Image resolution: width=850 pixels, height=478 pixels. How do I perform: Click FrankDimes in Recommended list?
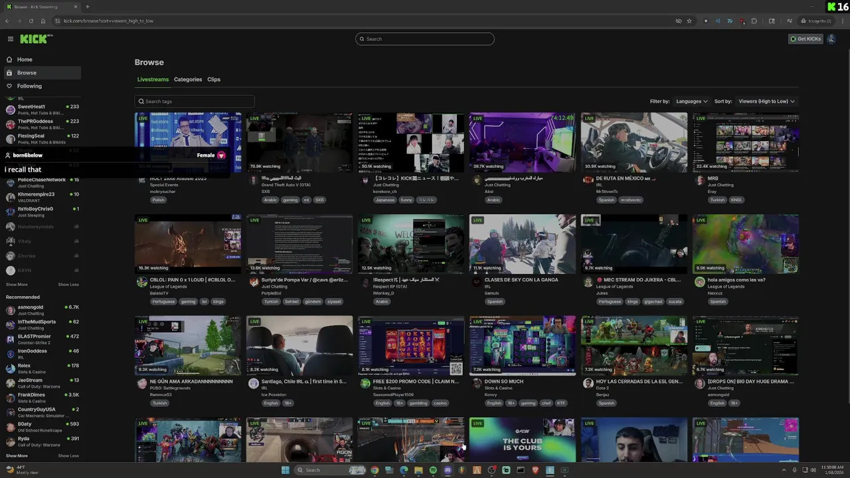[42, 398]
